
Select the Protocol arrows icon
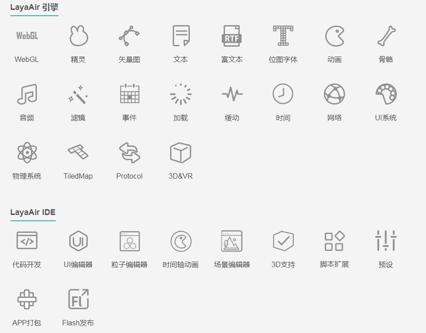click(130, 153)
